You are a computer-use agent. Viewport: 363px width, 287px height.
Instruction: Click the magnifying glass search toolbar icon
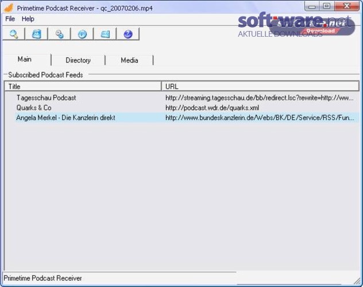[14, 34]
